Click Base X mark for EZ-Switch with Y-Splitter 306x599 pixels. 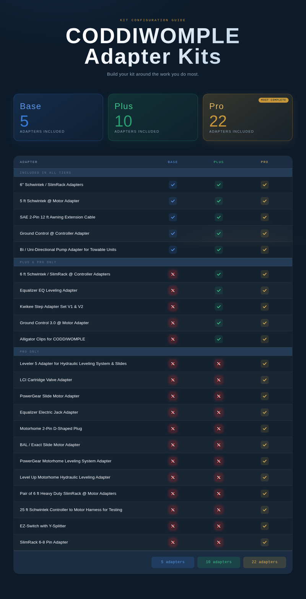[173, 526]
